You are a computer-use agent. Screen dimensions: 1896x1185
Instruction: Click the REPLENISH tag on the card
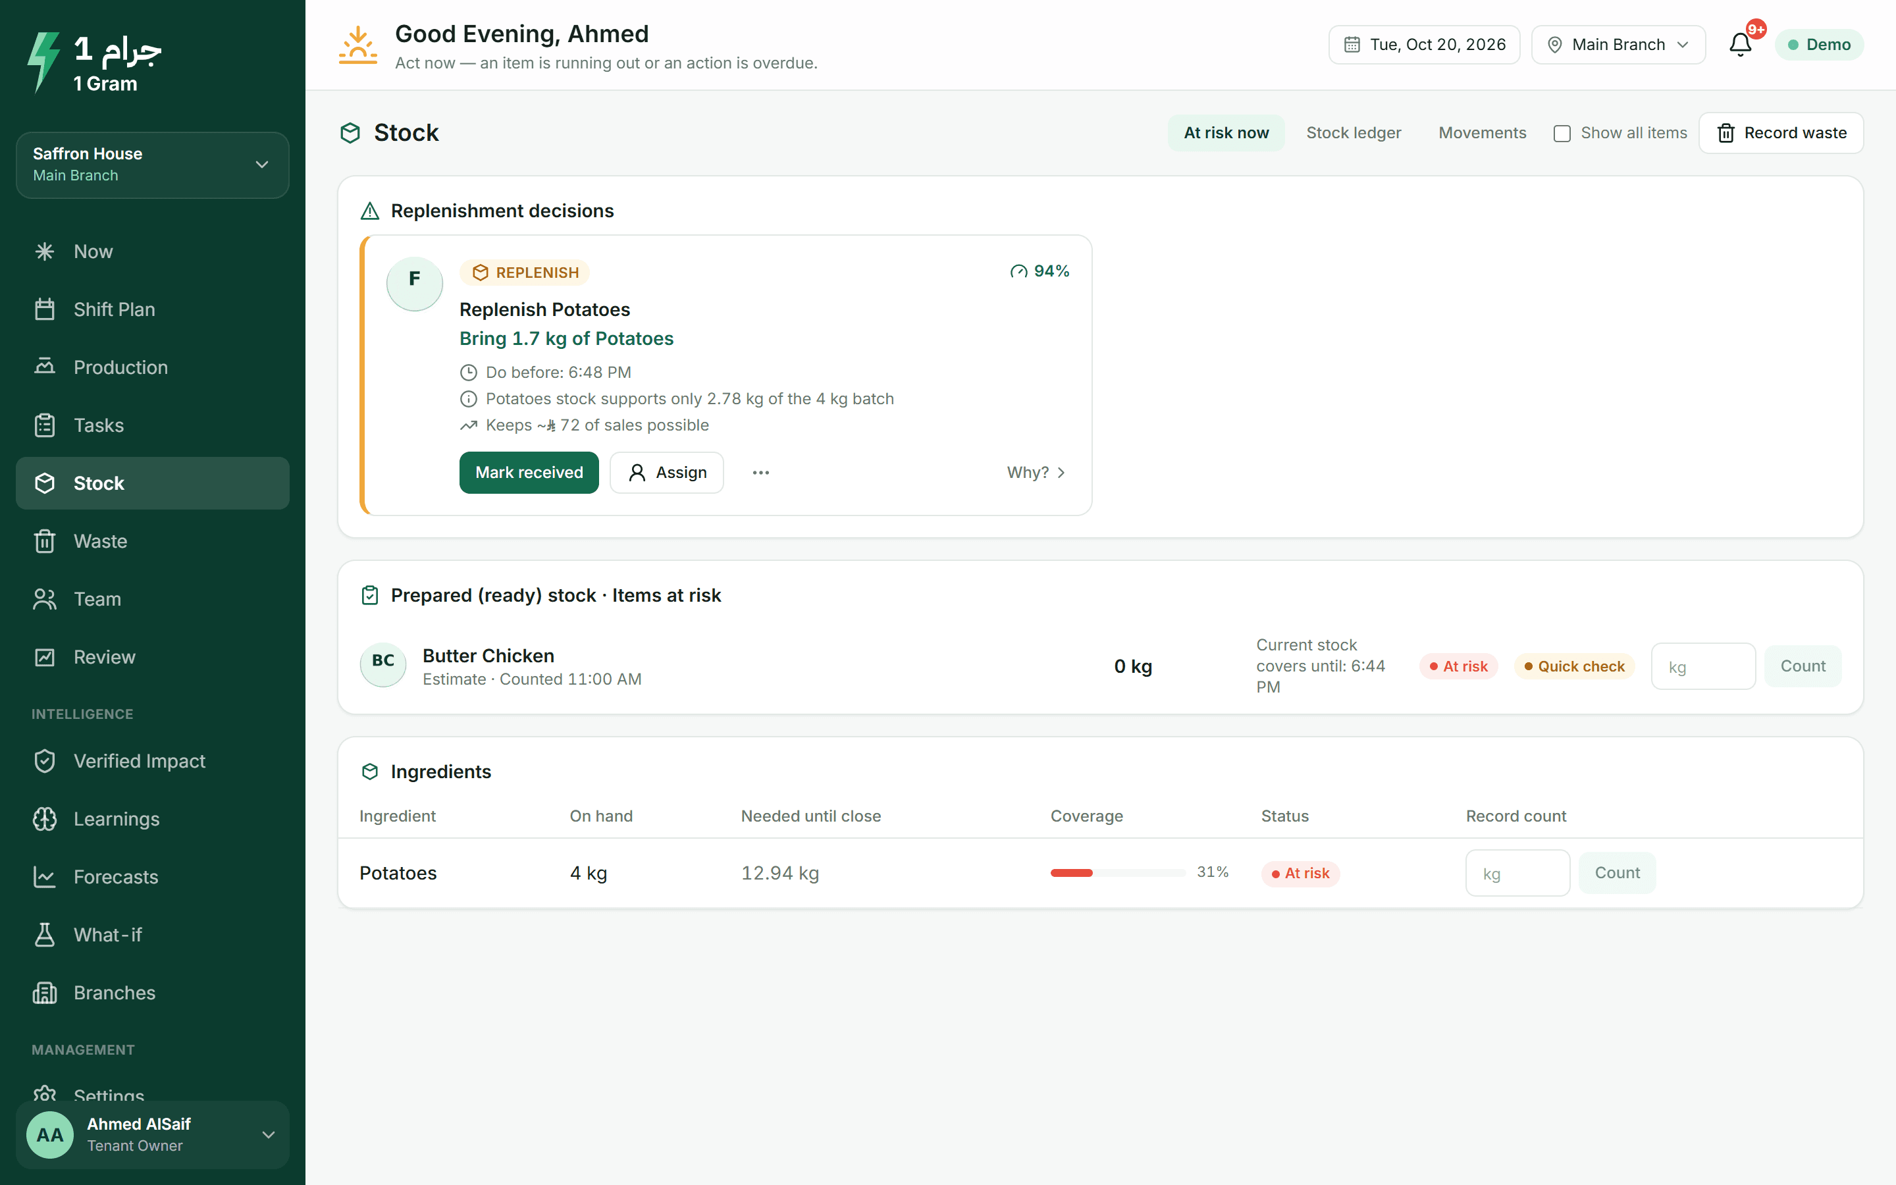coord(525,273)
